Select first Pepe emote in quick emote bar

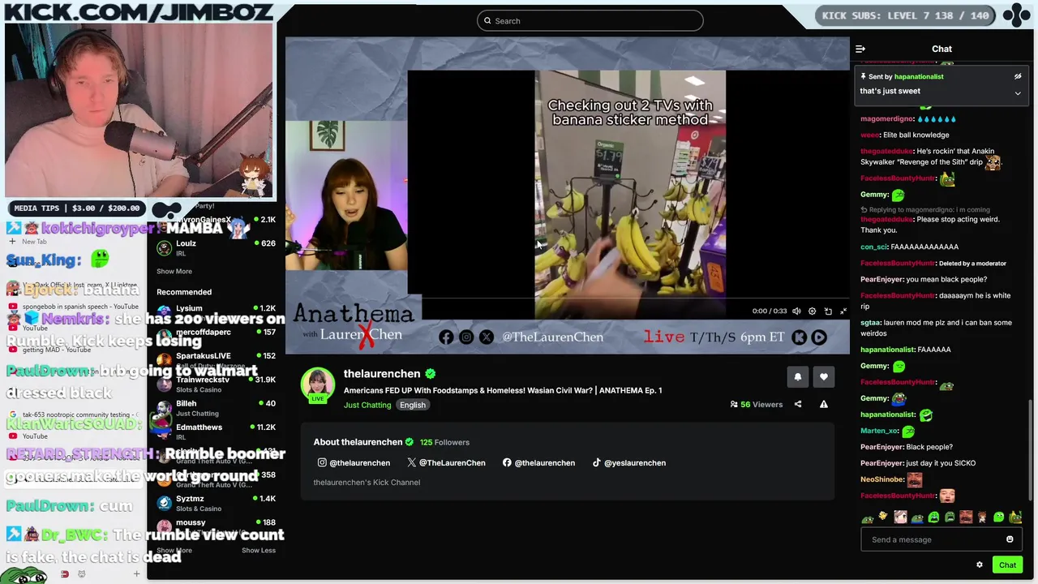[x=868, y=517]
